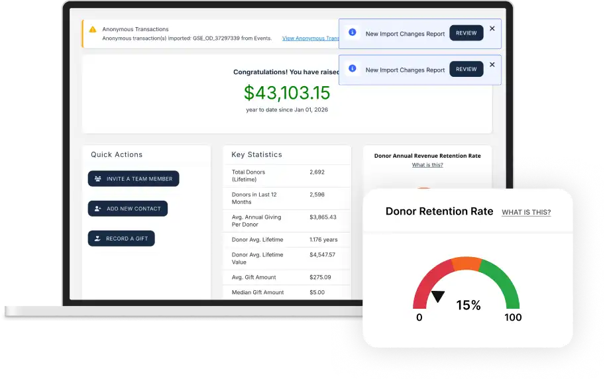Click 'year to date since Jan 01, 2026' text
The height and width of the screenshot is (379, 605).
point(287,109)
